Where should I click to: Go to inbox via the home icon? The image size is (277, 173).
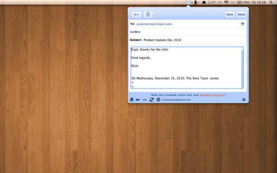132,100
